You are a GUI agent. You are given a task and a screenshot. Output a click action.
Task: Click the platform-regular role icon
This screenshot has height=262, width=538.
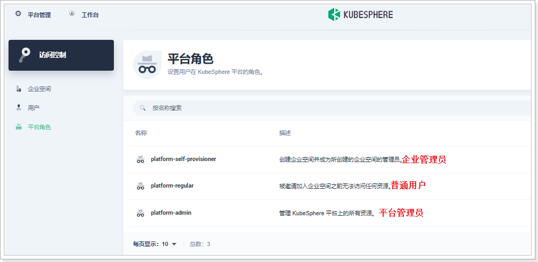[140, 186]
